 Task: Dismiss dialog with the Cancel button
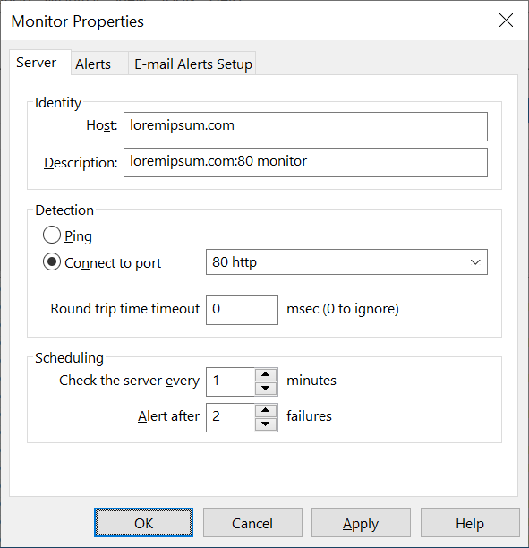pos(252,523)
